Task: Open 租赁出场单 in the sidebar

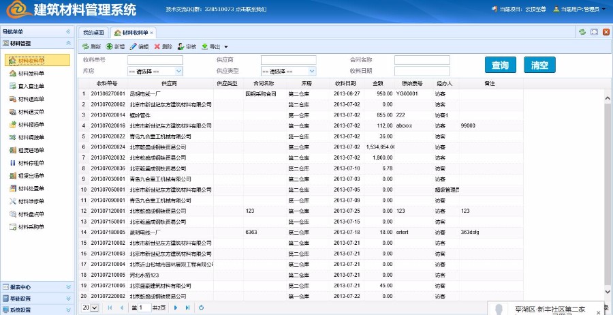Action: 27,176
